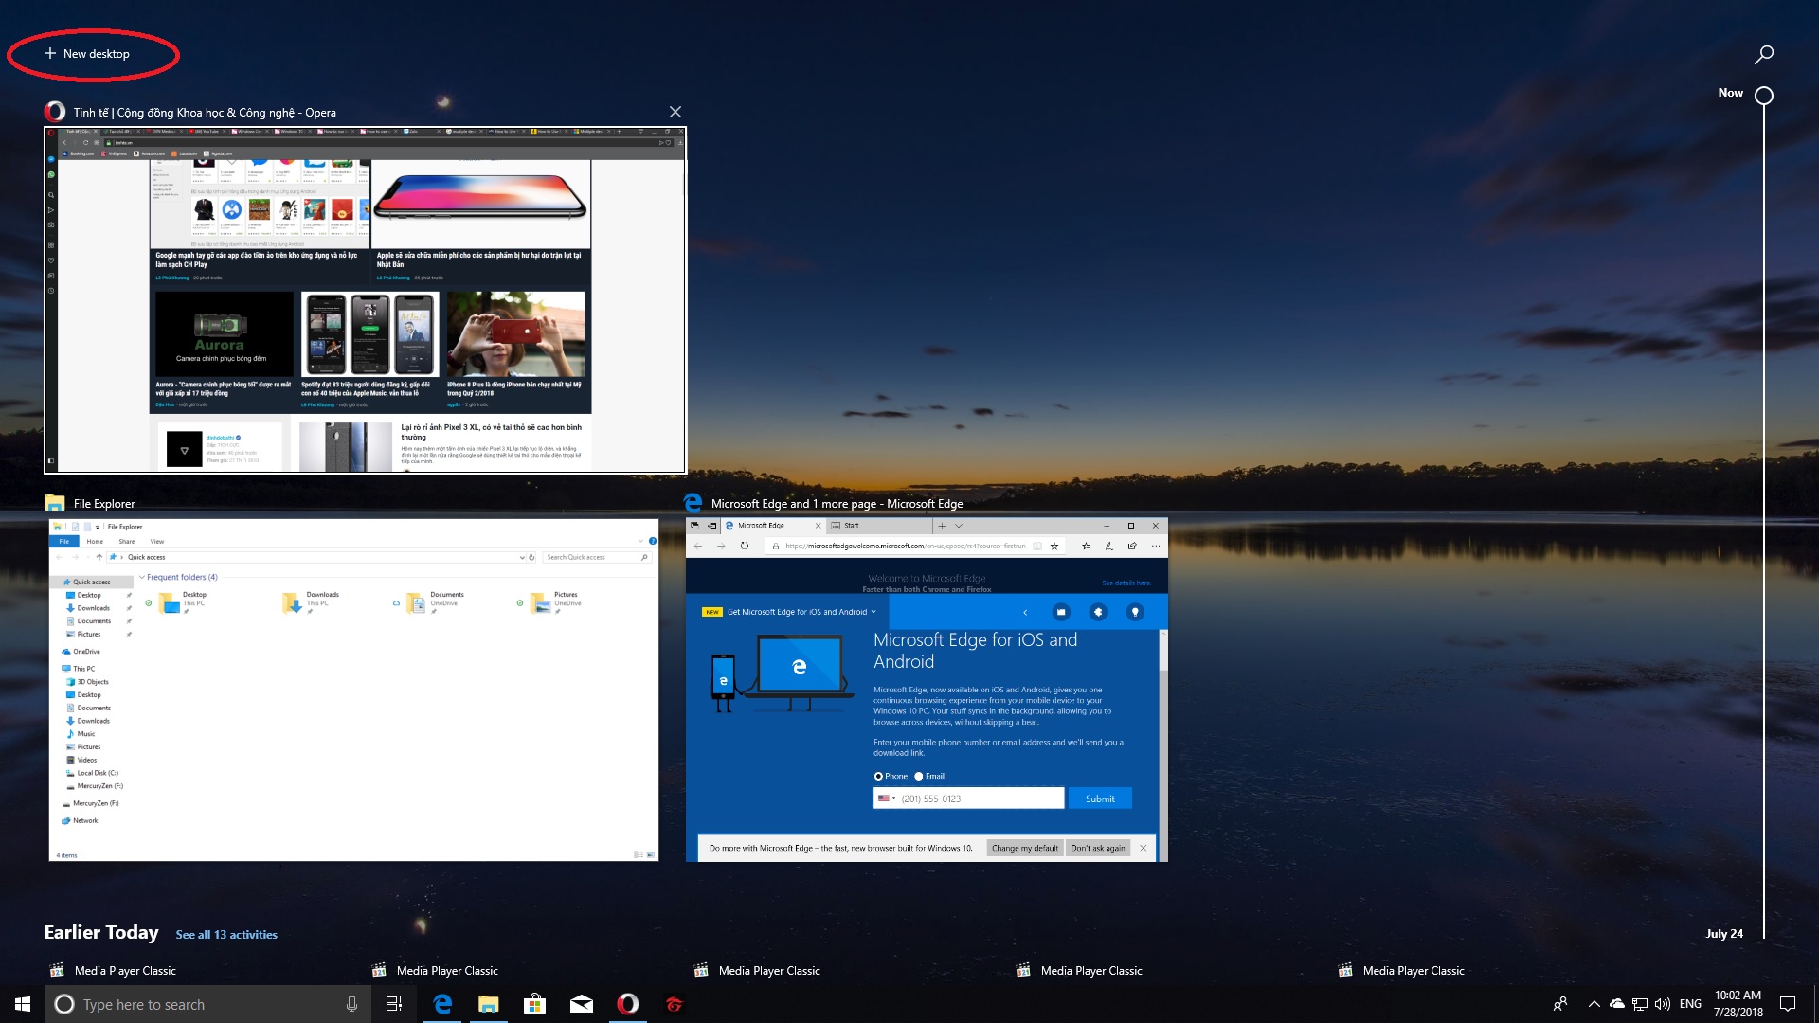Open the timeline search magnifier icon

1763,55
